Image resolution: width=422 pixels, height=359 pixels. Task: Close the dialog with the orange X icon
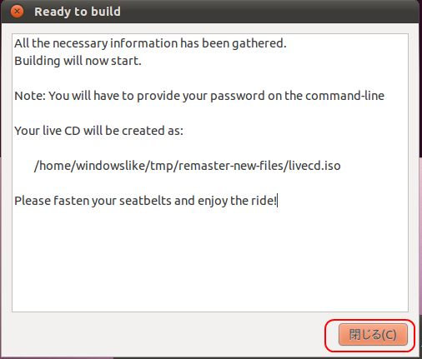(x=17, y=12)
